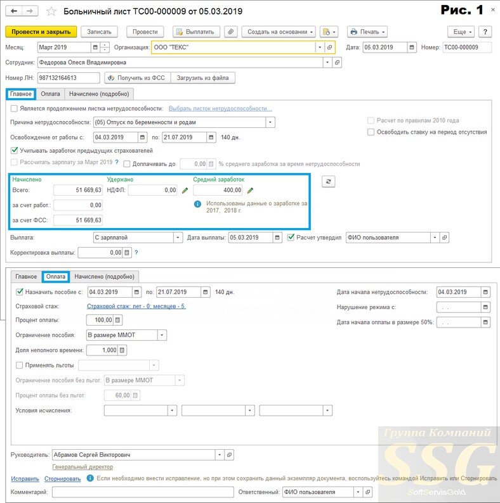Switch to the upper Оплата tab
Viewport: 500px width, 503px height.
point(50,94)
